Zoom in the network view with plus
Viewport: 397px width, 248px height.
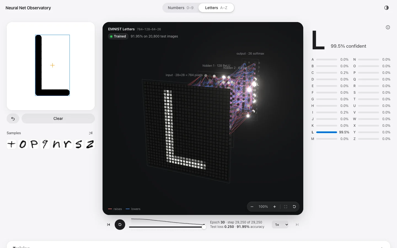coord(275,207)
